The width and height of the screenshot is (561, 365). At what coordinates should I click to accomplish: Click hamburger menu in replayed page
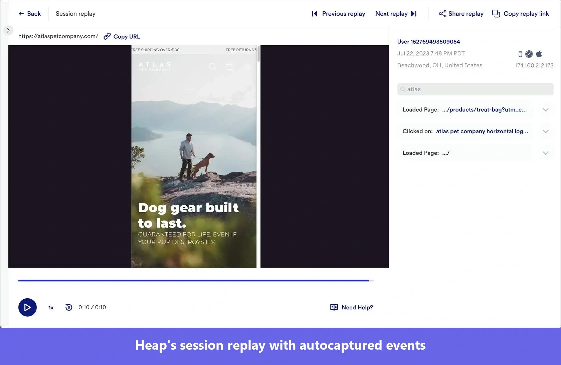(247, 66)
